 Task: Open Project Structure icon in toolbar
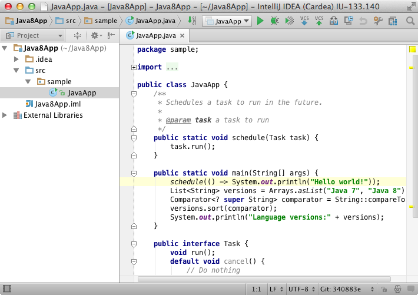392,21
